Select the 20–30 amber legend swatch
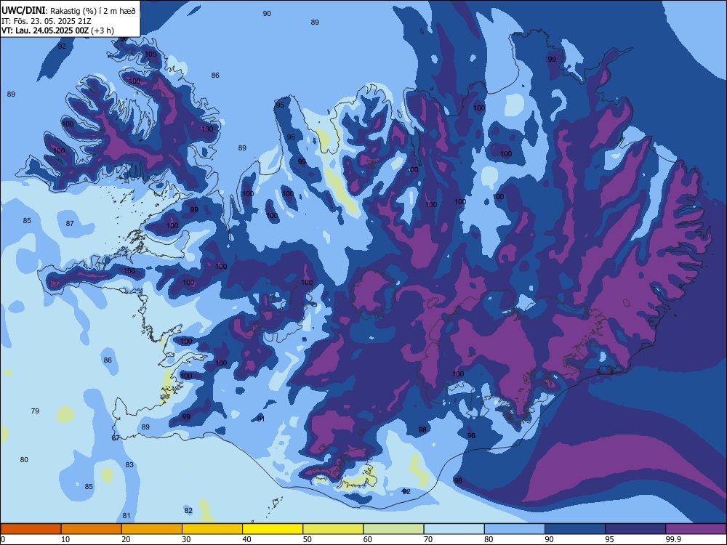 click(152, 529)
